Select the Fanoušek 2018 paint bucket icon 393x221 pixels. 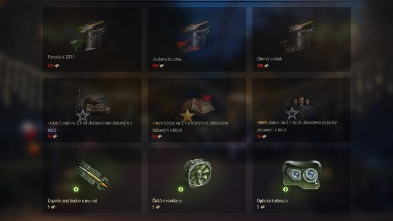click(x=88, y=36)
